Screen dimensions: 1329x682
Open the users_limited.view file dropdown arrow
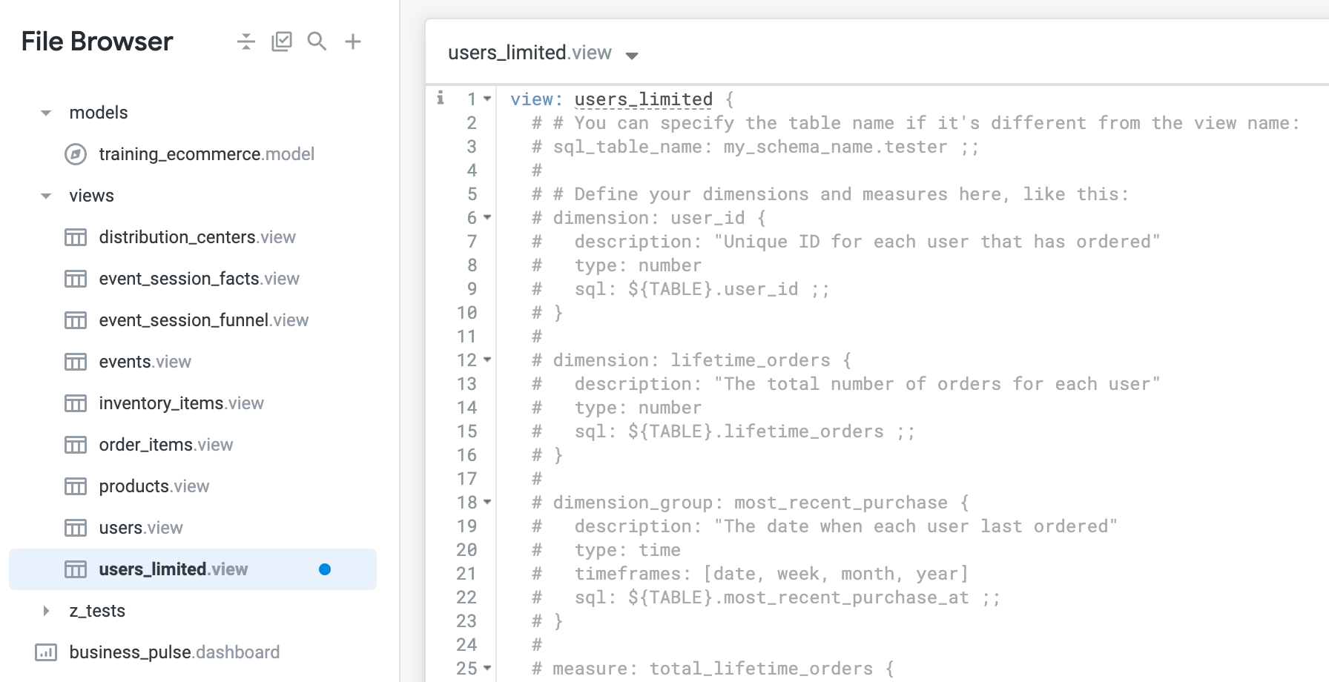(x=632, y=56)
